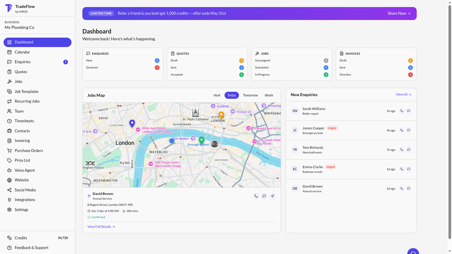Open the floating chat button bottom right
Viewport: 452px width, 254px height.
pos(413,251)
